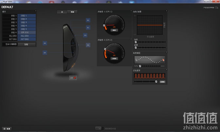
Task: Click the polling rate slider handle
Action: [x=156, y=82]
